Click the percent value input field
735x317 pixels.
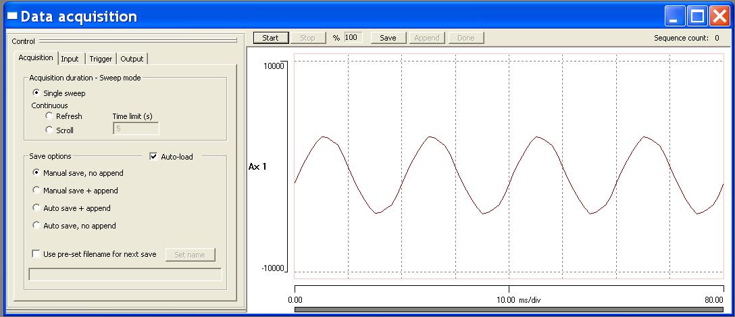[x=353, y=38]
